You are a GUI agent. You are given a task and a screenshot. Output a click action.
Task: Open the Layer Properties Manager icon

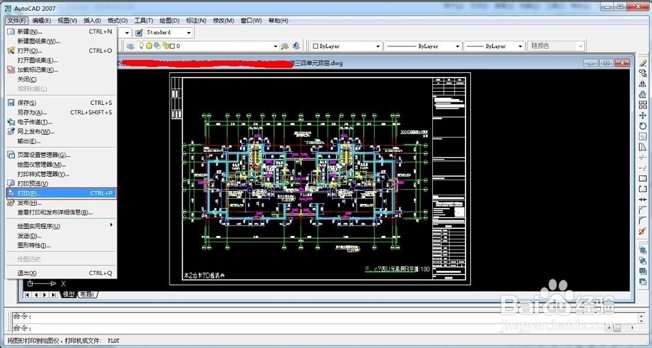pyautogui.click(x=130, y=46)
